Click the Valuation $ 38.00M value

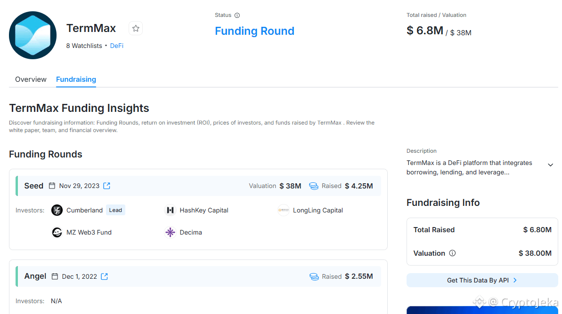pos(535,253)
